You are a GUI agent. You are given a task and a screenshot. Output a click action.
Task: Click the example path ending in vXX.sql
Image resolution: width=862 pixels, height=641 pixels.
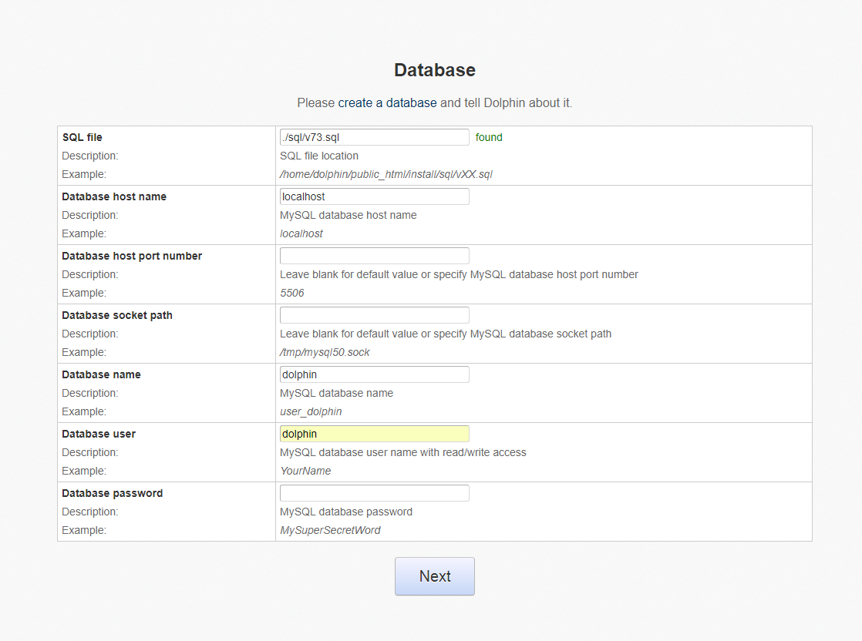coord(386,174)
